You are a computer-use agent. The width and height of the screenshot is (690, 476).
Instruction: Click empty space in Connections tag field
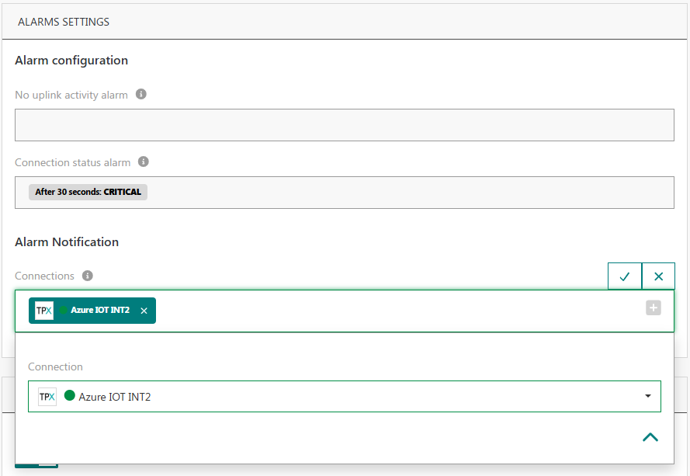click(x=388, y=311)
